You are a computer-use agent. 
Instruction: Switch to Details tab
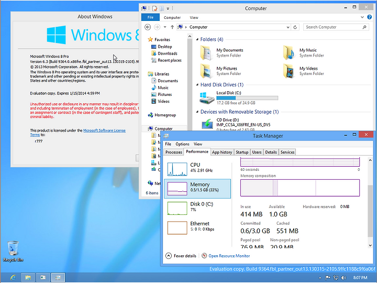tap(271, 152)
